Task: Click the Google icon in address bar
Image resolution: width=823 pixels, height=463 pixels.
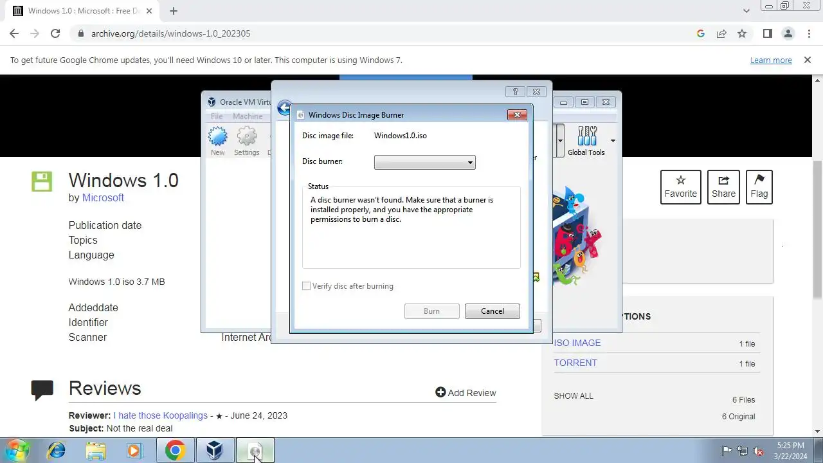Action: [701, 33]
